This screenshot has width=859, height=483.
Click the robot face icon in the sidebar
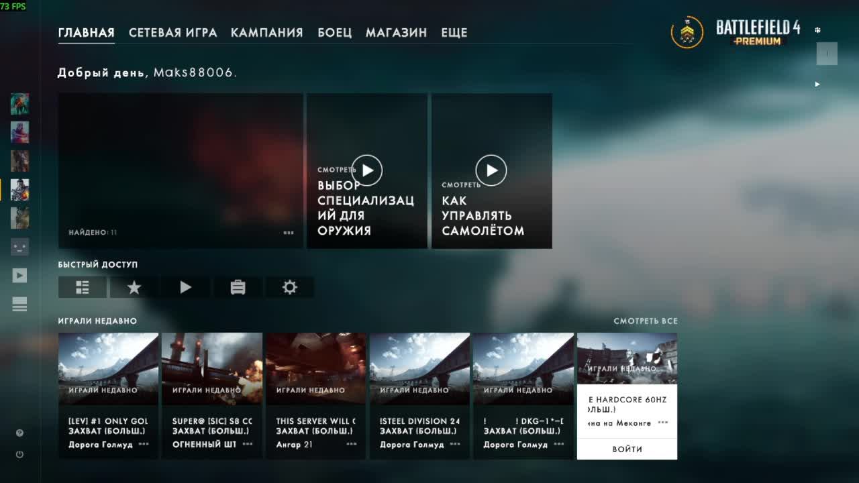pos(19,247)
